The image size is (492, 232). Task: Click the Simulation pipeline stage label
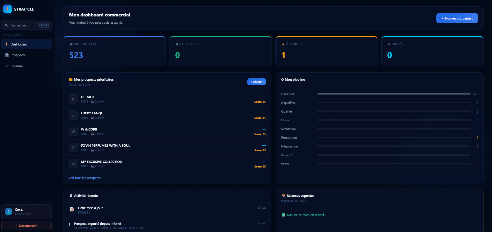288,129
